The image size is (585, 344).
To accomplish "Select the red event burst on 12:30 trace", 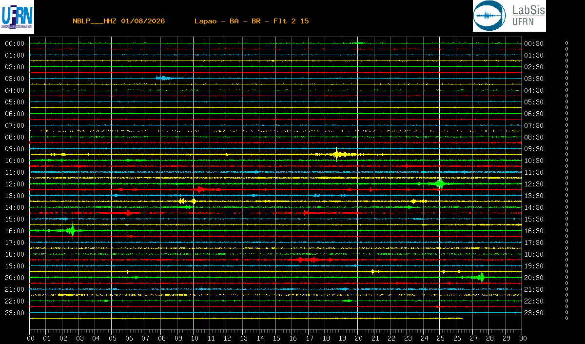I will (201, 189).
